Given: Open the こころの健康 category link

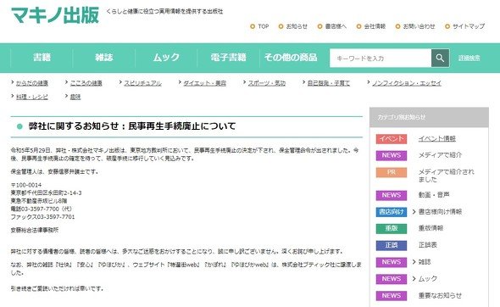Looking at the screenshot, I should click(86, 83).
